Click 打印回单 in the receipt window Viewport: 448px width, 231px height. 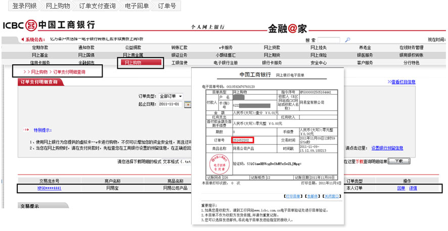tap(292, 196)
